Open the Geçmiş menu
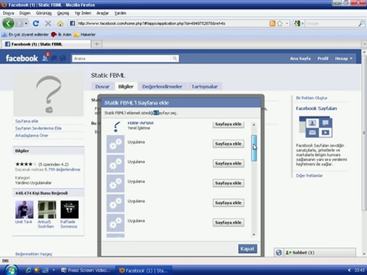The height and width of the screenshot is (275, 367). coord(63,13)
